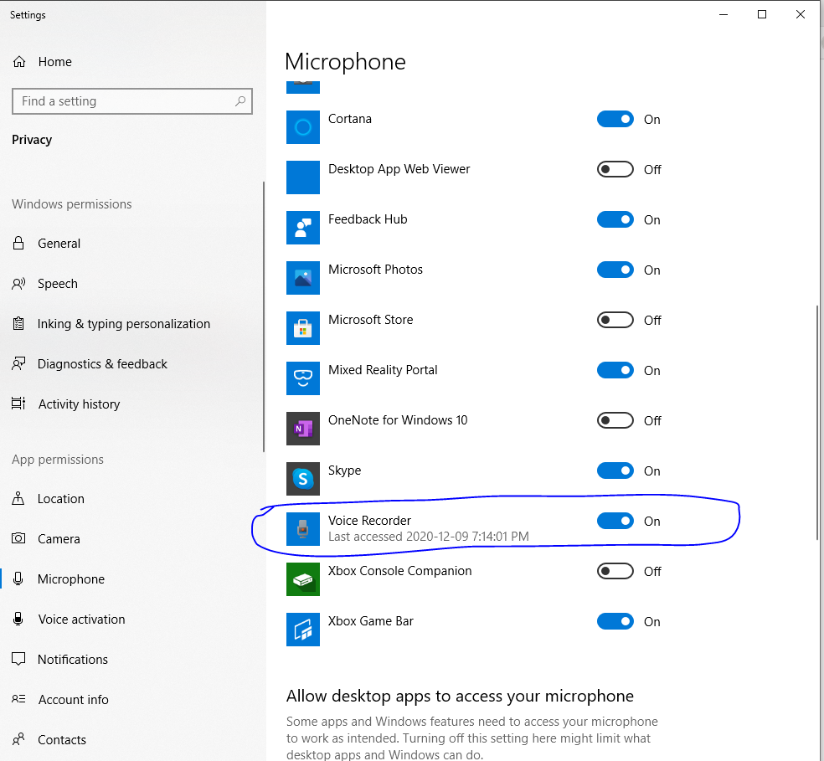Click the Speech icon
The height and width of the screenshot is (761, 824).
click(x=18, y=284)
